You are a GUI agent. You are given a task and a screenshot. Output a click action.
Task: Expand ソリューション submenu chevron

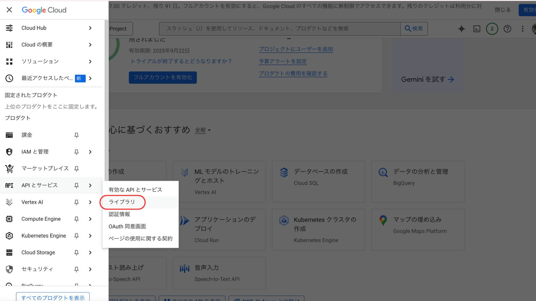(x=90, y=62)
